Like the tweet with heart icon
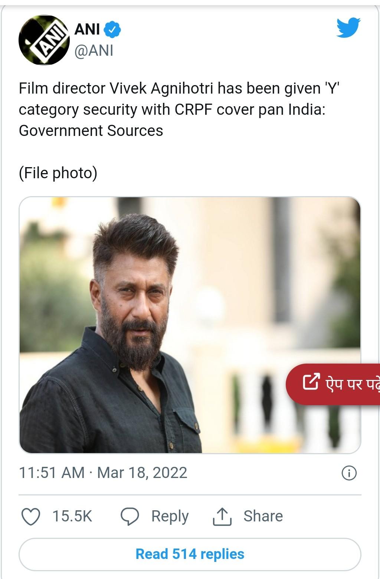 [x=31, y=516]
